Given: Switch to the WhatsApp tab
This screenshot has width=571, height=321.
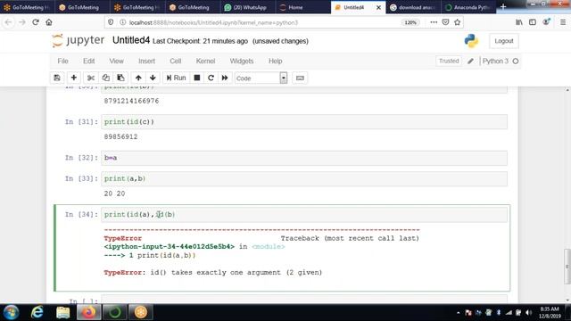Looking at the screenshot, I should coord(247,7).
